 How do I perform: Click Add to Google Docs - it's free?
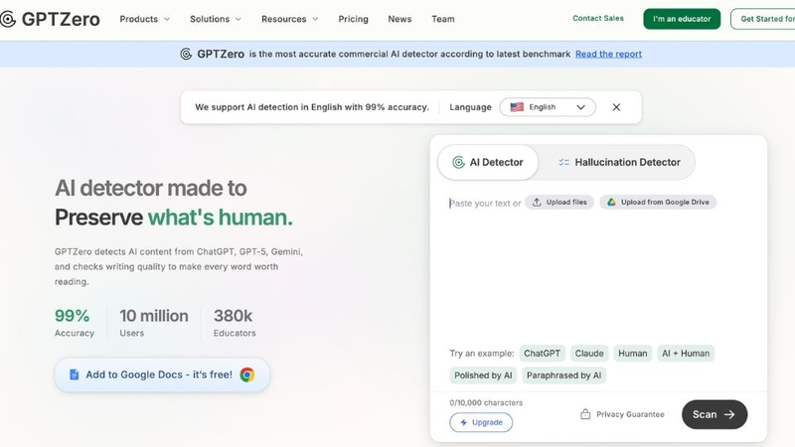coord(162,375)
